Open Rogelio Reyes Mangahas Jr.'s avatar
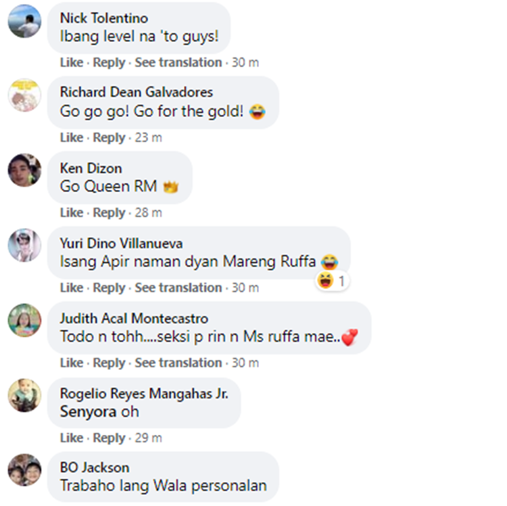 point(24,395)
